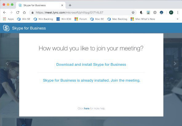This screenshot has width=182, height=126.
Task: Open the Apps bookmark
Action: [x=8, y=19]
